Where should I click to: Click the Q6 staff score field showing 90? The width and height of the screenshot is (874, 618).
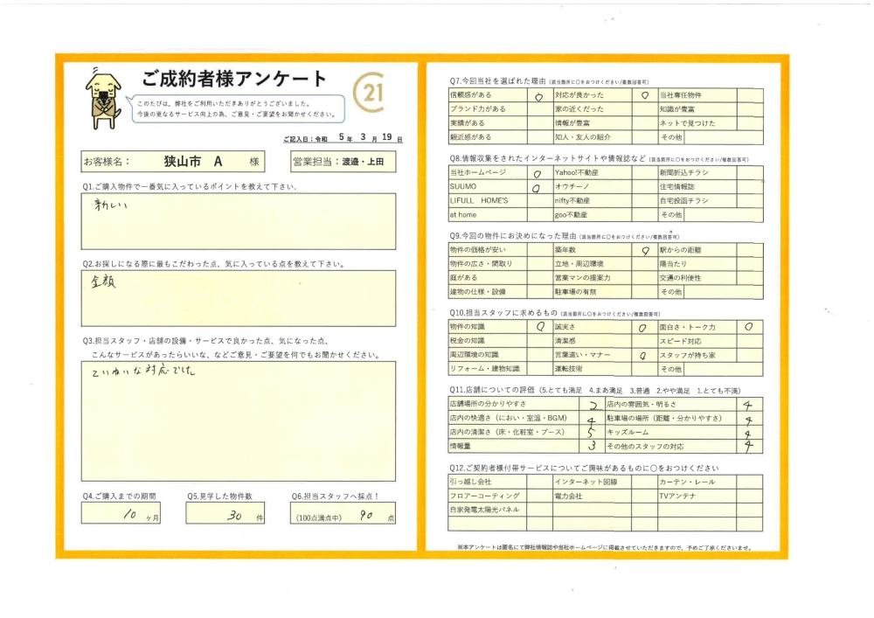pos(343,513)
